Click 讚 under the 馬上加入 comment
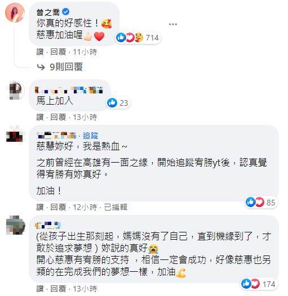288x296 pixels. 39,117
